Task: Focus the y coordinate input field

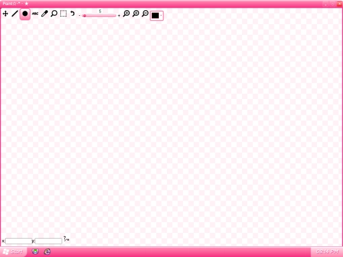Action: click(48, 241)
